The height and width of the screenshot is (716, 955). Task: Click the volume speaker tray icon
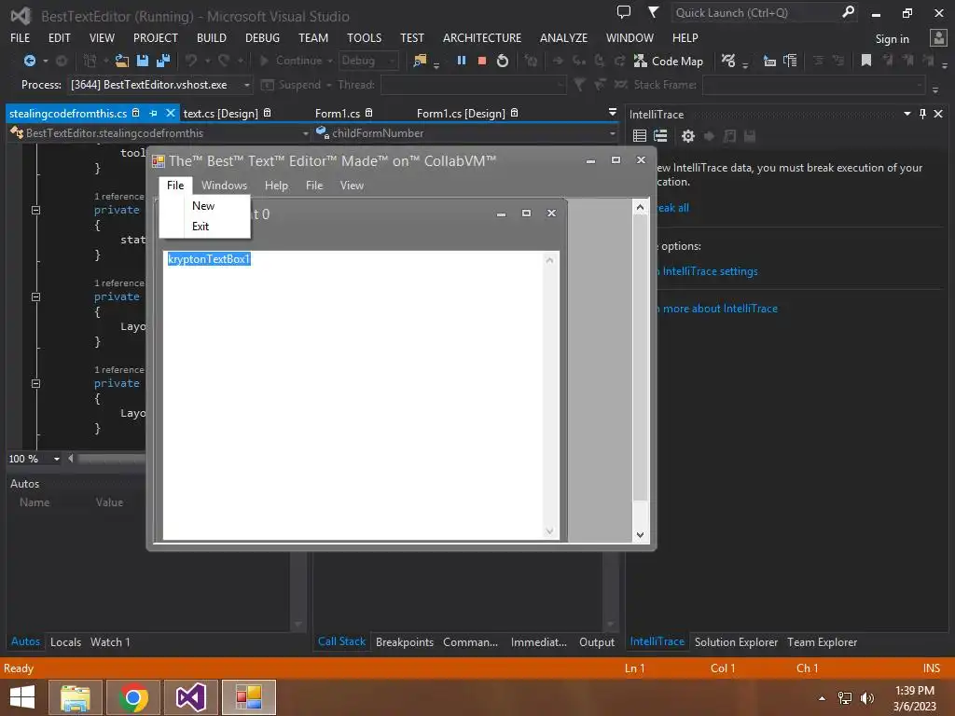[866, 698]
